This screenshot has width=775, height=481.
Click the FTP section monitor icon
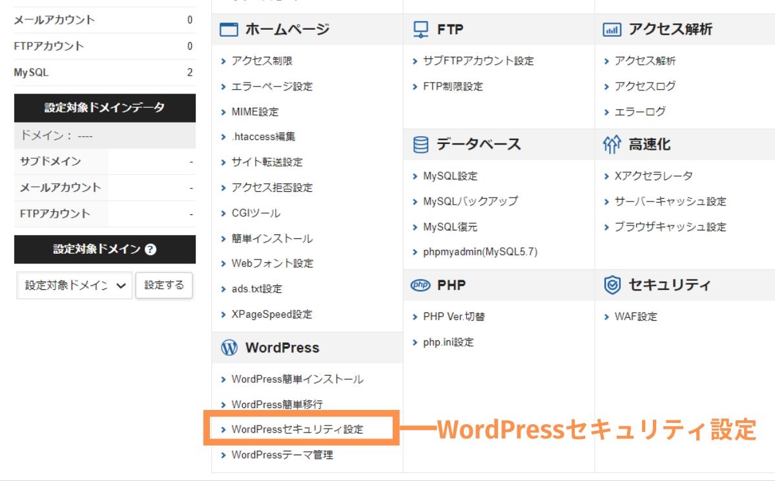tap(420, 30)
